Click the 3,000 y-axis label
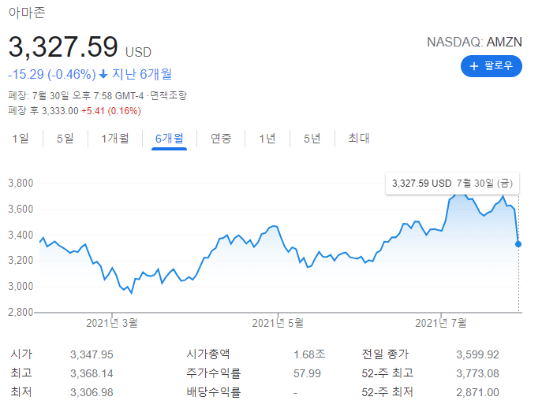The height and width of the screenshot is (419, 542). click(21, 286)
